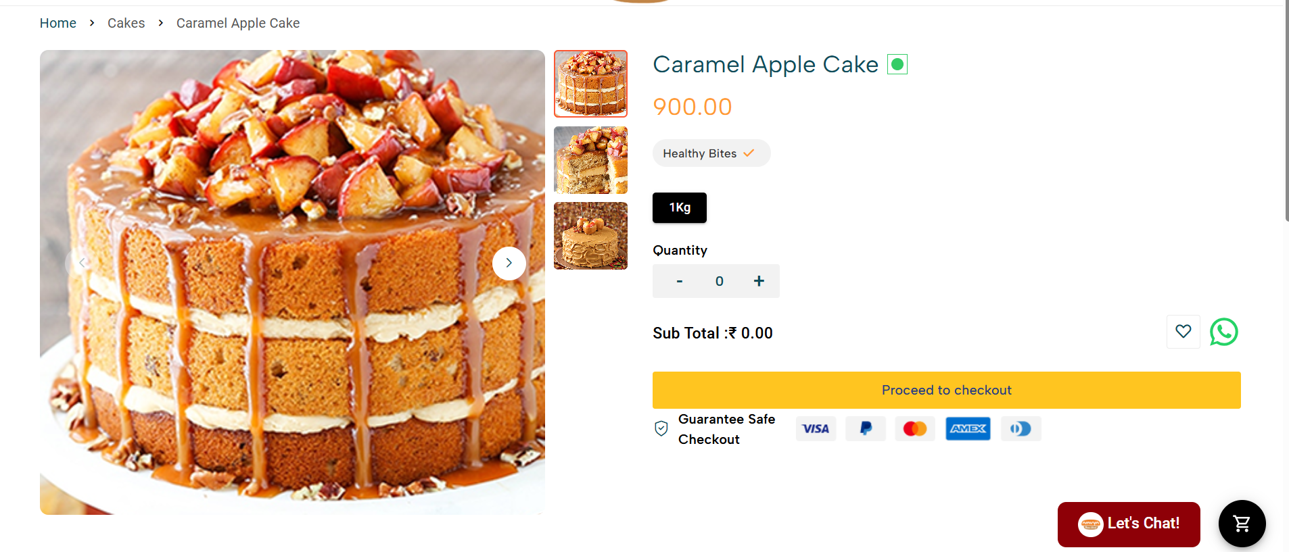The height and width of the screenshot is (552, 1289).
Task: Click the Diners Club payment icon
Action: [x=1021, y=428]
